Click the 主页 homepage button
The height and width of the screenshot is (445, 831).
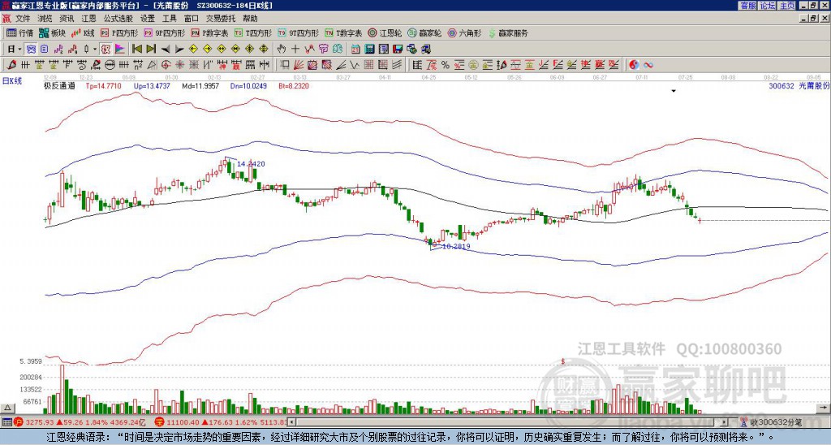(x=787, y=6)
